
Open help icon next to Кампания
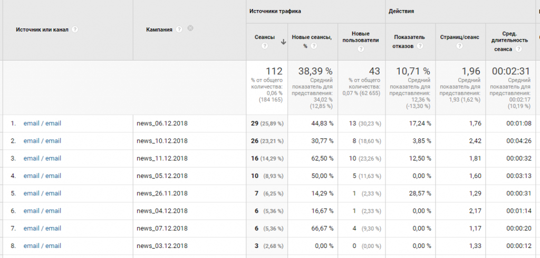coord(179,29)
